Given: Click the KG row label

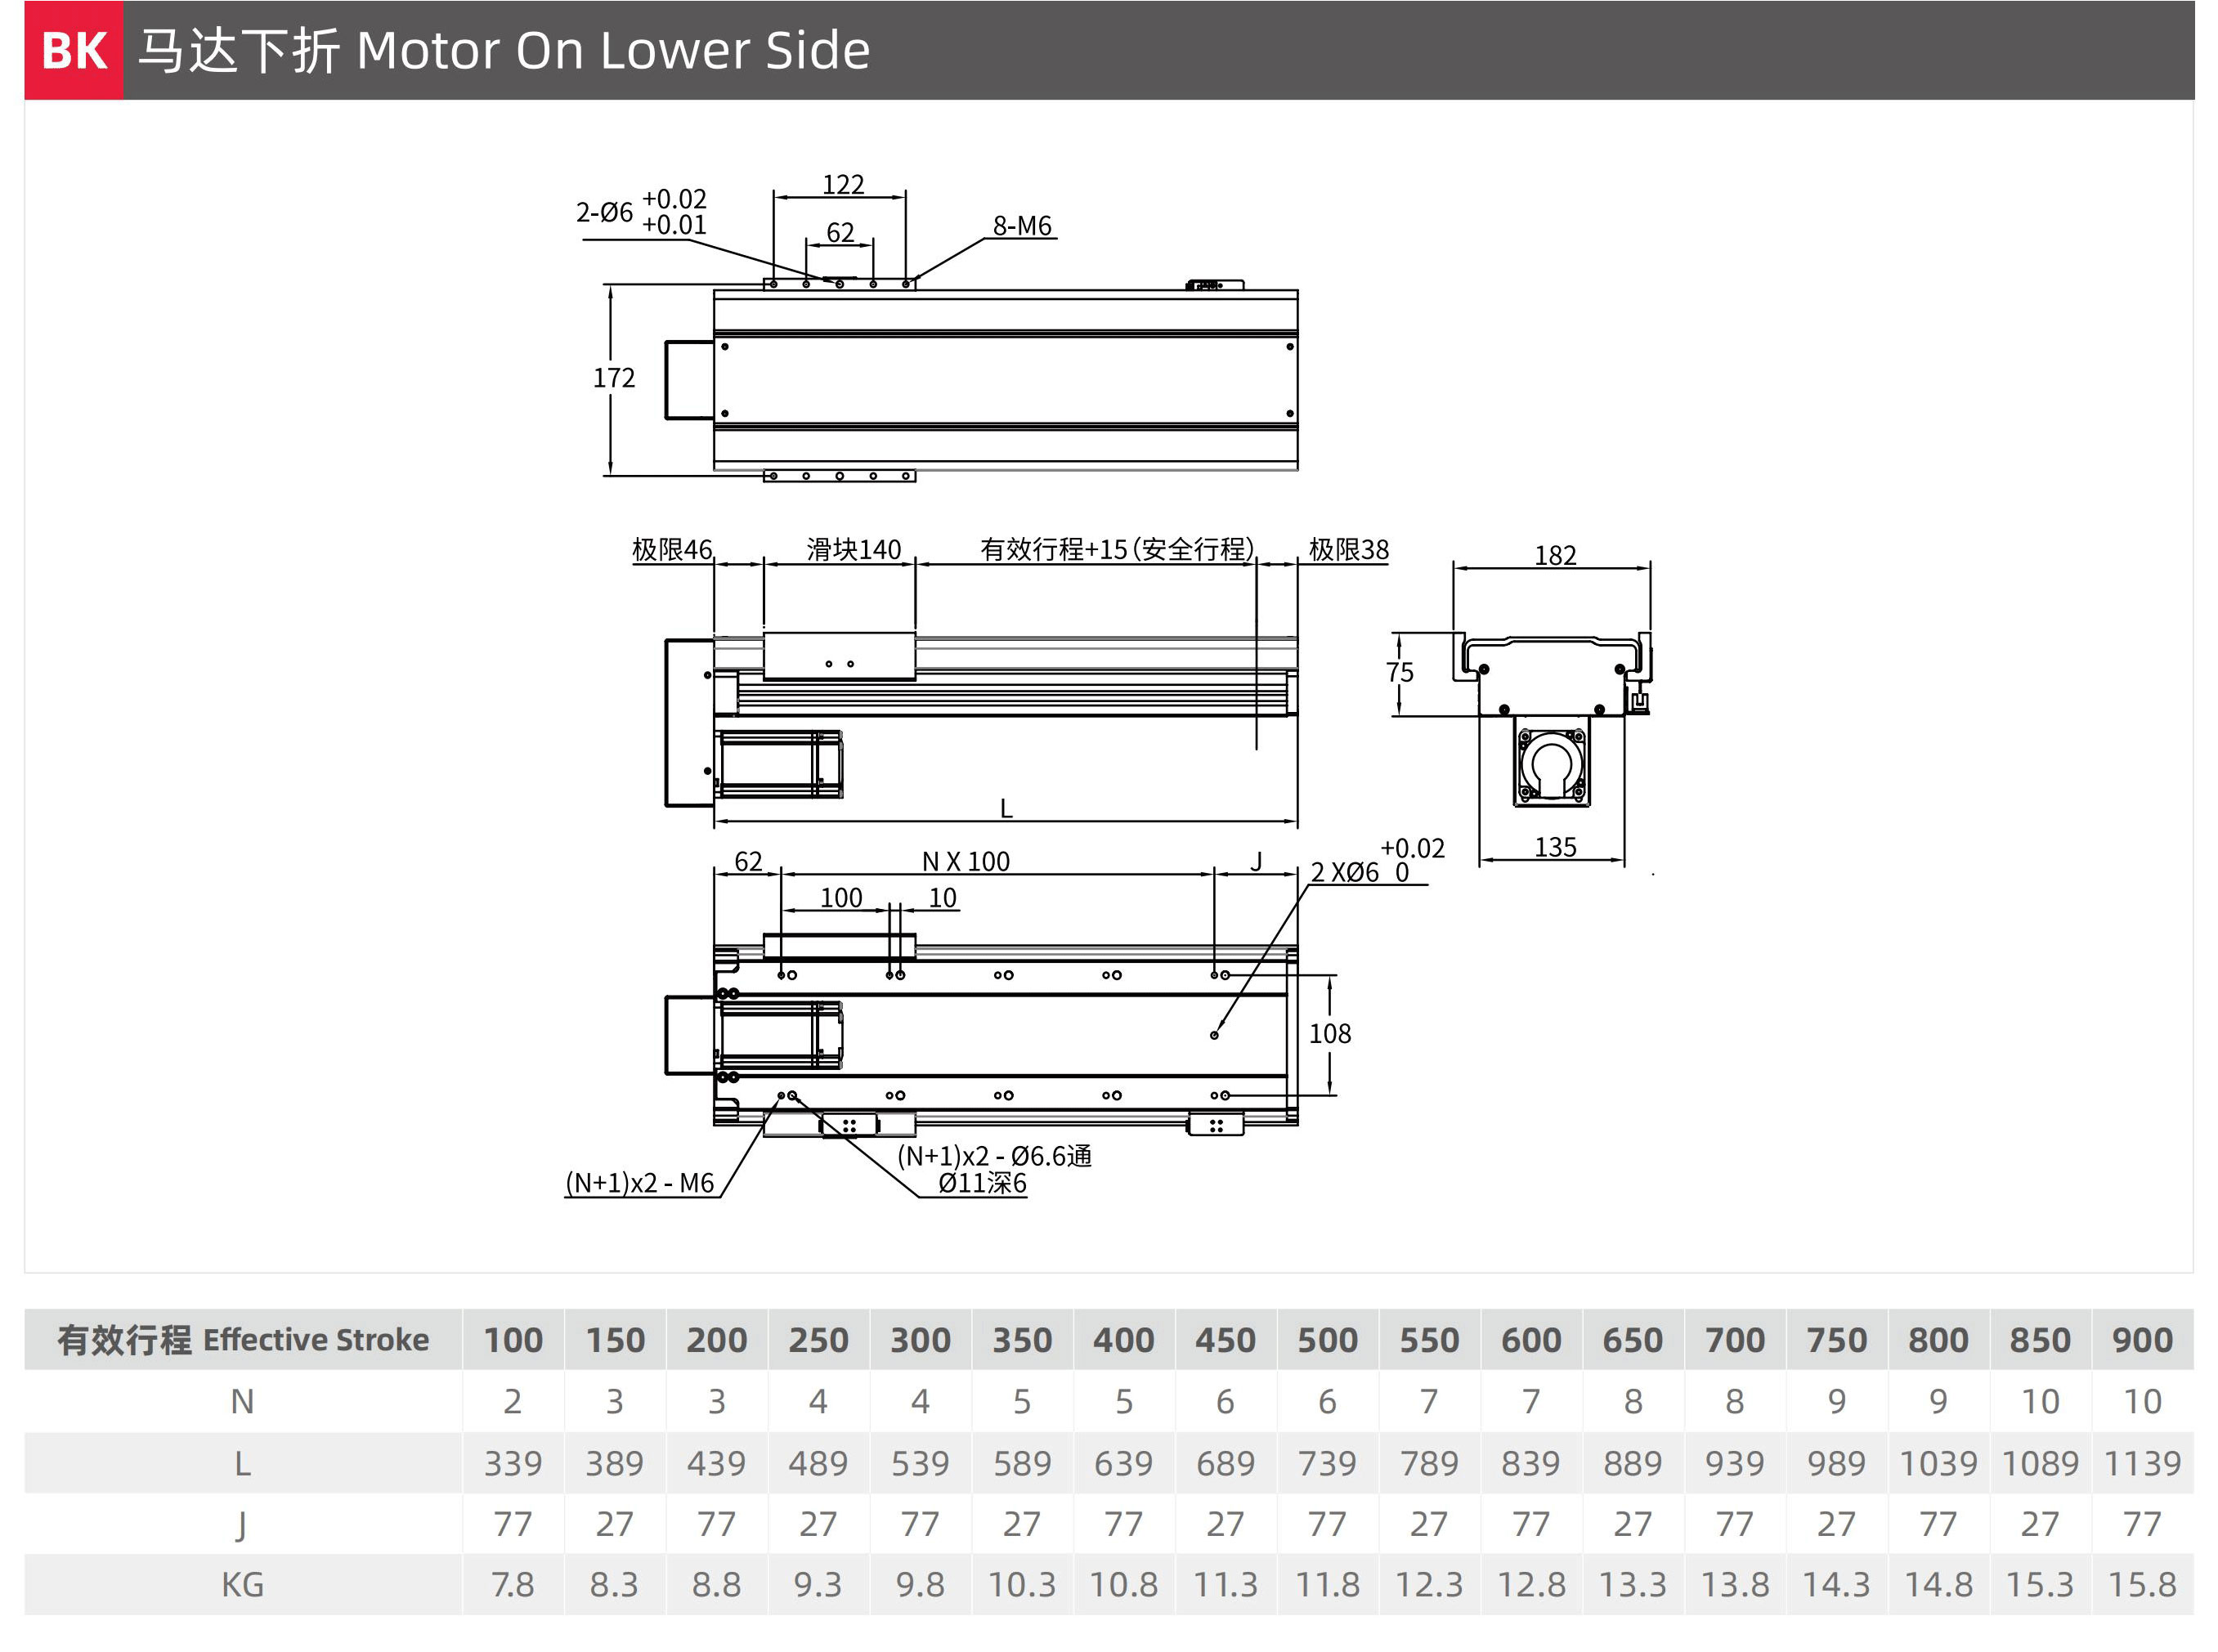Looking at the screenshot, I should pos(243,1585).
